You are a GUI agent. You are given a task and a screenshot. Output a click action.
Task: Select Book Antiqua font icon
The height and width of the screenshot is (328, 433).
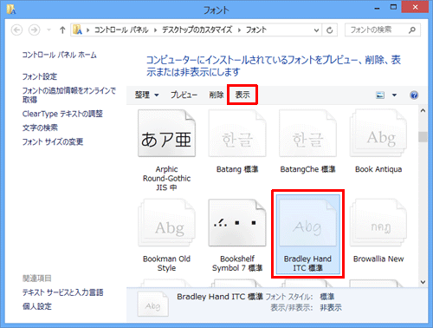[378, 134]
